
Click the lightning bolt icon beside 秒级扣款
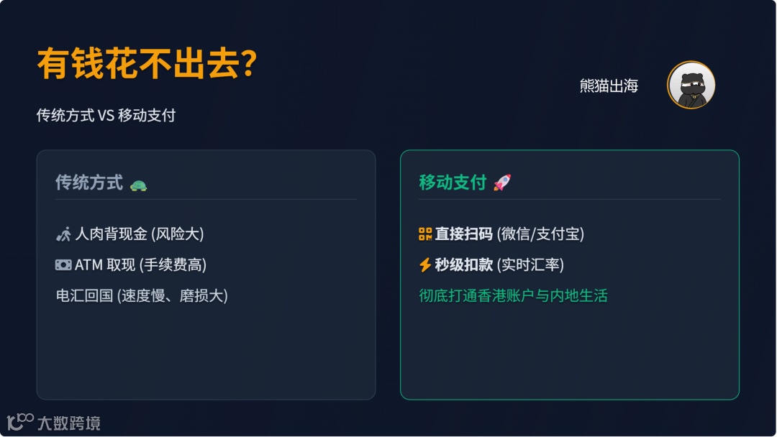pyautogui.click(x=425, y=265)
